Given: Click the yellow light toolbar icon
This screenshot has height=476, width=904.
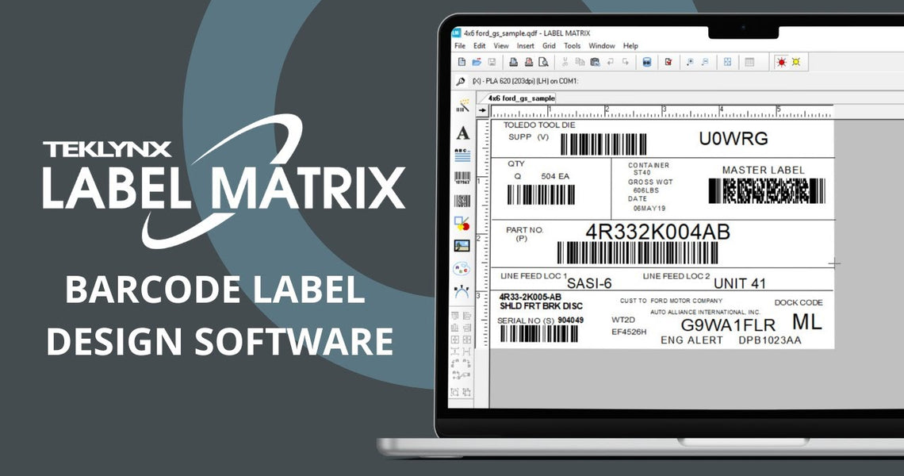Looking at the screenshot, I should [796, 62].
